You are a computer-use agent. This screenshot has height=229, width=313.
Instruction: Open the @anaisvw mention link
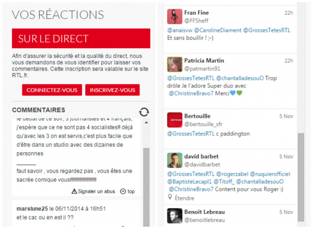pos(179,30)
